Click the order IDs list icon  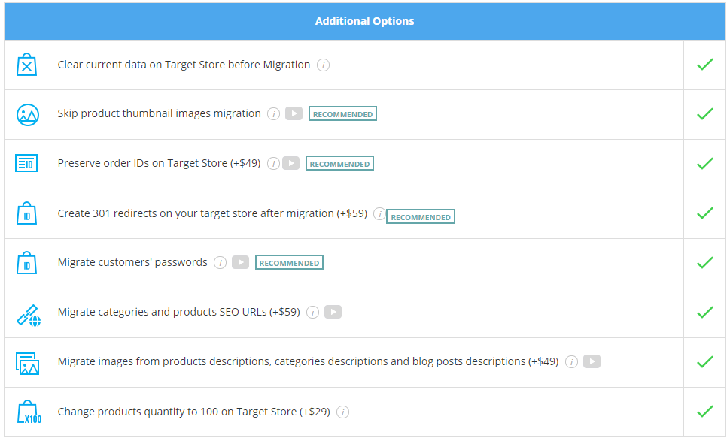click(x=26, y=163)
